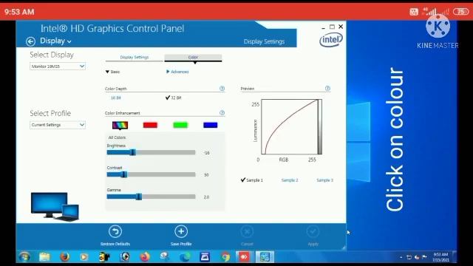
Task: Switch to the Display Settings tab
Action: click(x=135, y=58)
